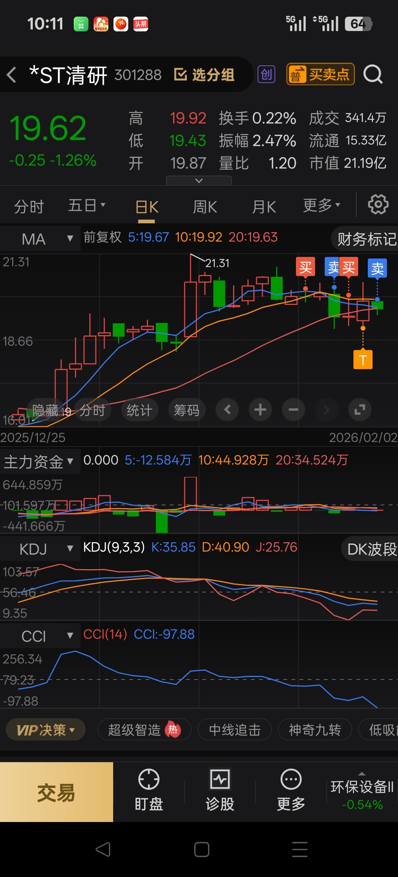Select 中线追击 strategy chip
398x877 pixels.
(x=235, y=730)
